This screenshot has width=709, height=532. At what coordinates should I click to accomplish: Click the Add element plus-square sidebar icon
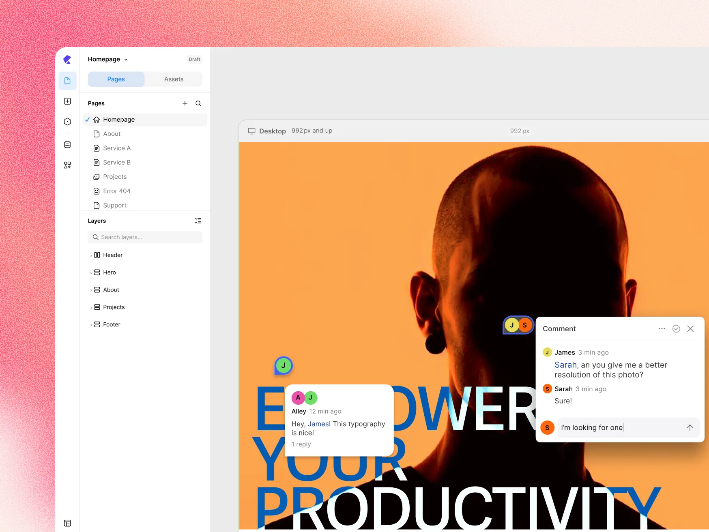coord(67,101)
